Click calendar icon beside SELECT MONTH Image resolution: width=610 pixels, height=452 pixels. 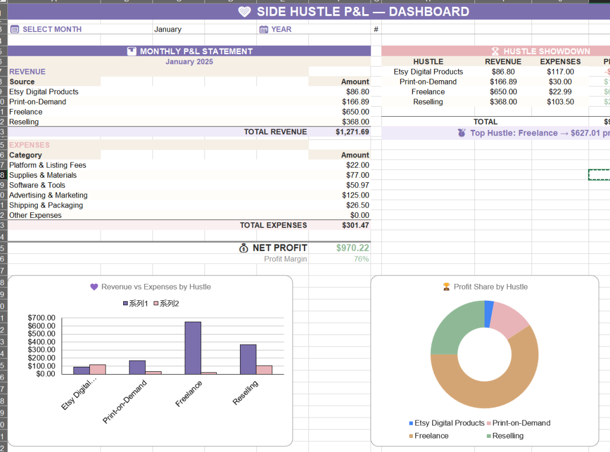(x=15, y=29)
